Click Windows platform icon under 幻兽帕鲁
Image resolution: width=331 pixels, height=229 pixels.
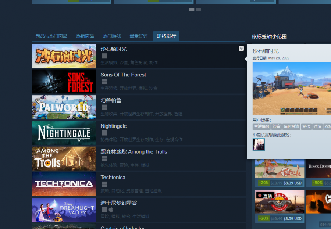(x=104, y=107)
